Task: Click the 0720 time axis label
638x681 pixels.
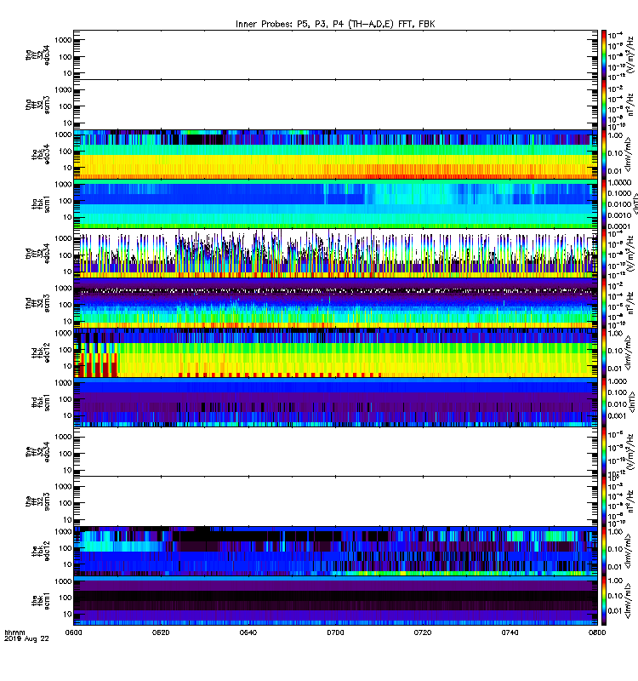Action: pyautogui.click(x=423, y=632)
